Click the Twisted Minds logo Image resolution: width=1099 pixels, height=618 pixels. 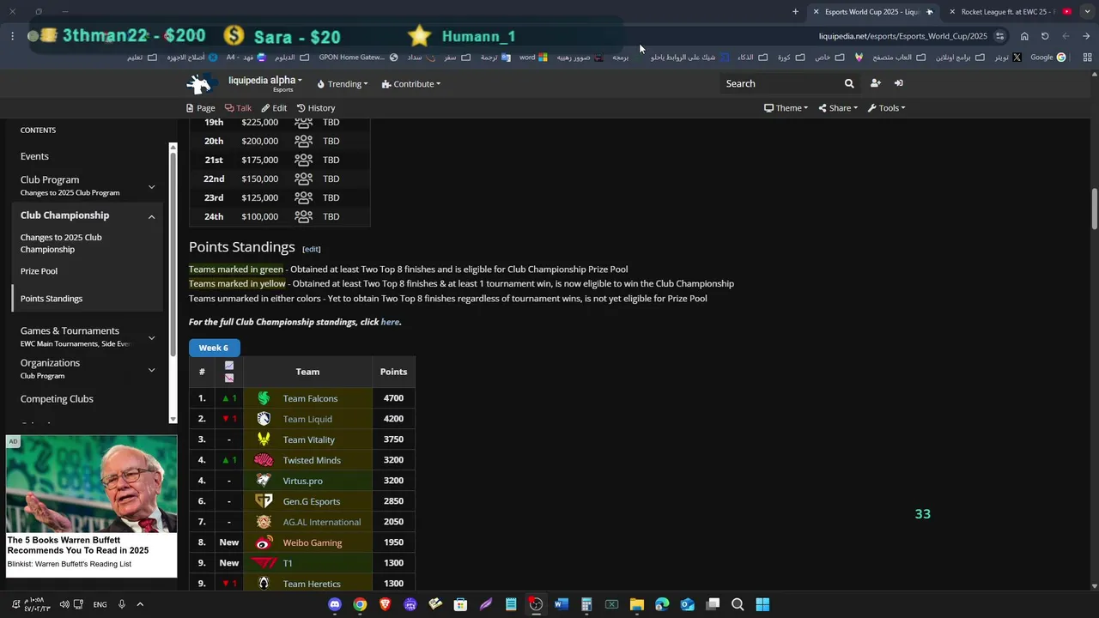pyautogui.click(x=264, y=460)
